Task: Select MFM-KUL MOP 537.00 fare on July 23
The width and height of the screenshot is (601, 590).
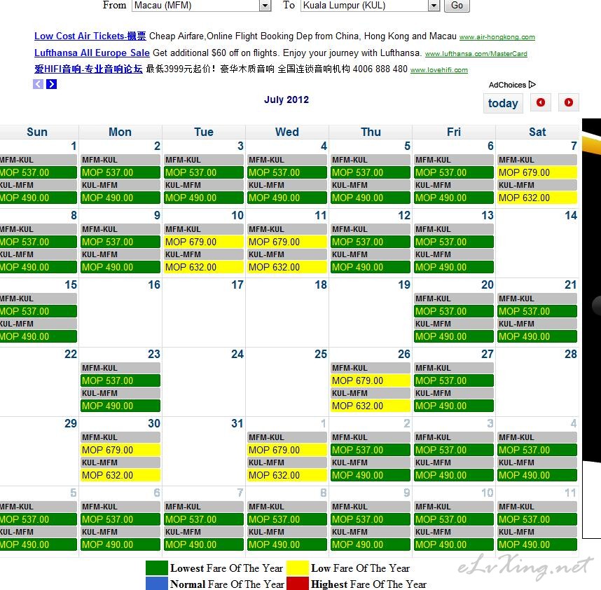Action: pyautogui.click(x=120, y=380)
